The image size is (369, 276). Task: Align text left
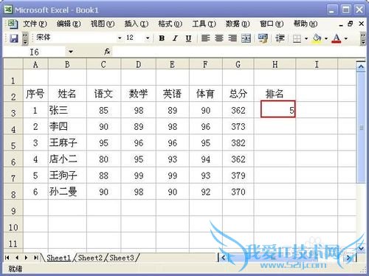[205, 38]
